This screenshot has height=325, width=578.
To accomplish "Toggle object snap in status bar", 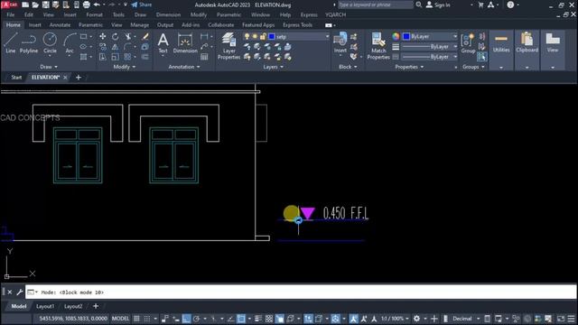I will 241,319.
